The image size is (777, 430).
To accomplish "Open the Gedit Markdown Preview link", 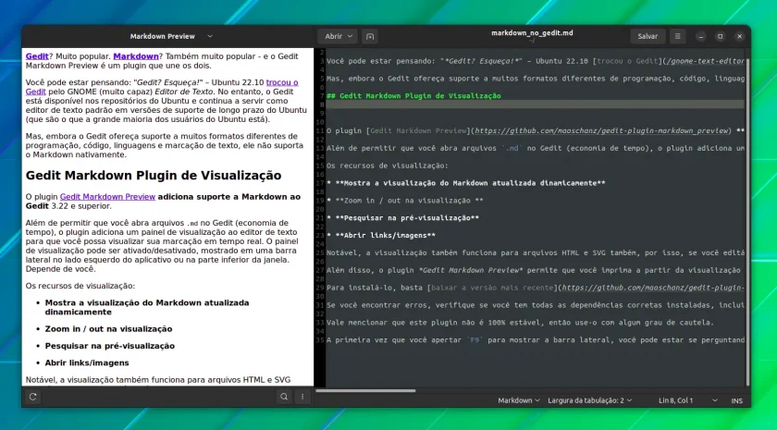I will pos(107,197).
